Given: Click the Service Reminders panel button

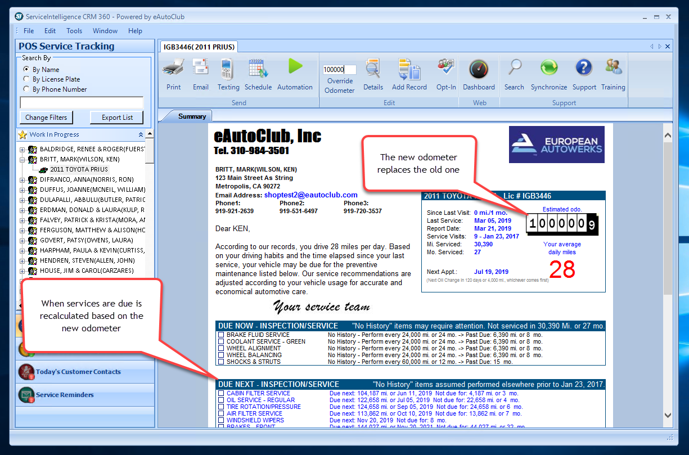Looking at the screenshot, I should click(x=85, y=395).
